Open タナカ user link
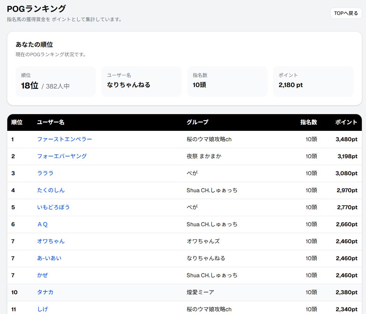Screen dimensions: 366x314 (x=45, y=292)
